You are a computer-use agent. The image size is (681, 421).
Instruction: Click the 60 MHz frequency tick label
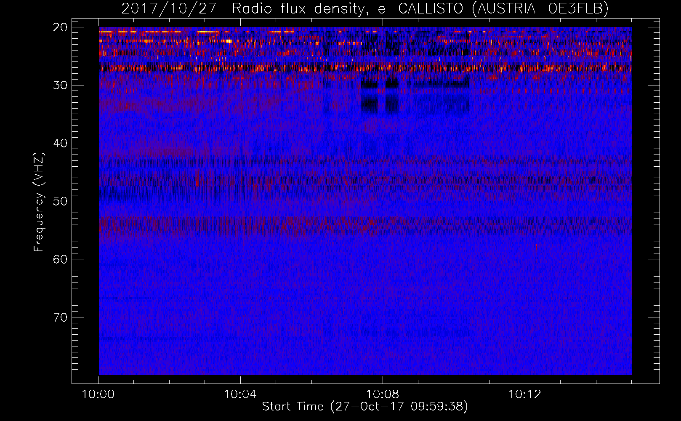[x=61, y=259]
